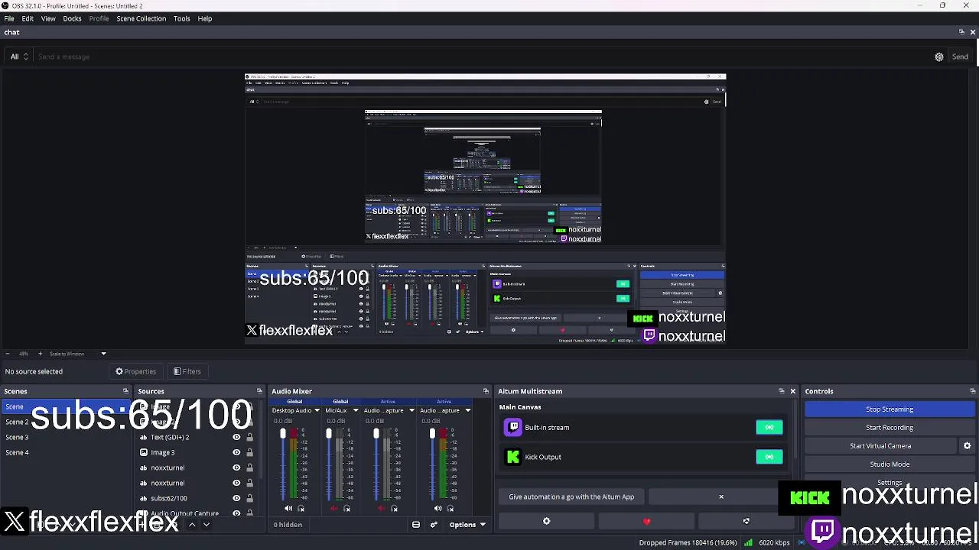The width and height of the screenshot is (979, 550).
Task: Click Stop Streaming
Action: [x=890, y=409]
